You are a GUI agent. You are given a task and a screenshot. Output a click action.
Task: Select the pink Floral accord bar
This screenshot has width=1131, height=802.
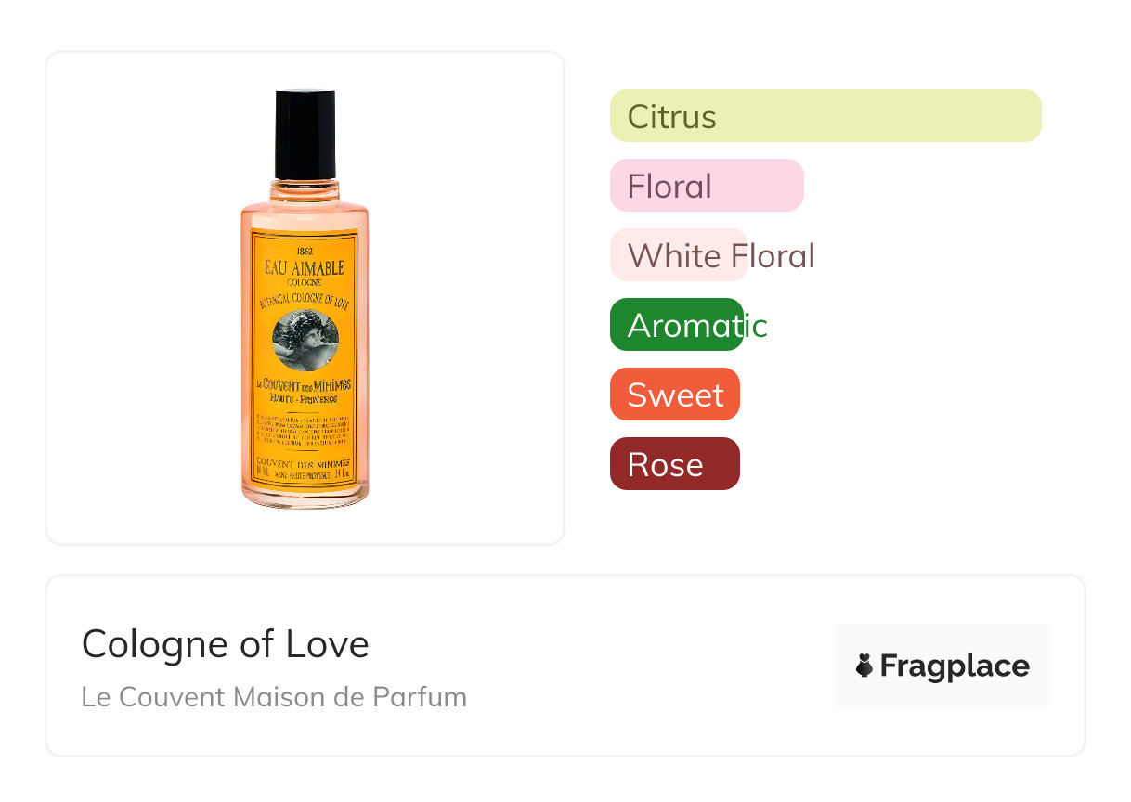(x=706, y=186)
